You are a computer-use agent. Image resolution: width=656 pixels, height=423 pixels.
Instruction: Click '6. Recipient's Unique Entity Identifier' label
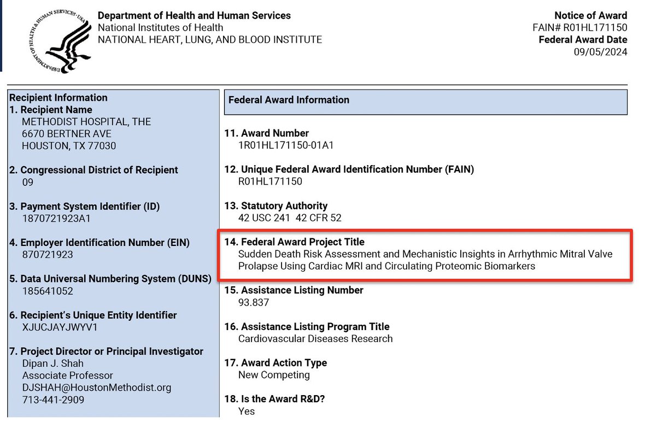coord(93,315)
